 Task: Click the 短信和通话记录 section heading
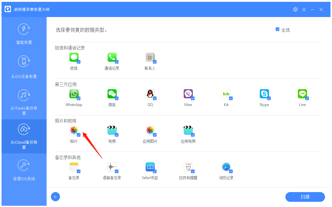(x=70, y=48)
